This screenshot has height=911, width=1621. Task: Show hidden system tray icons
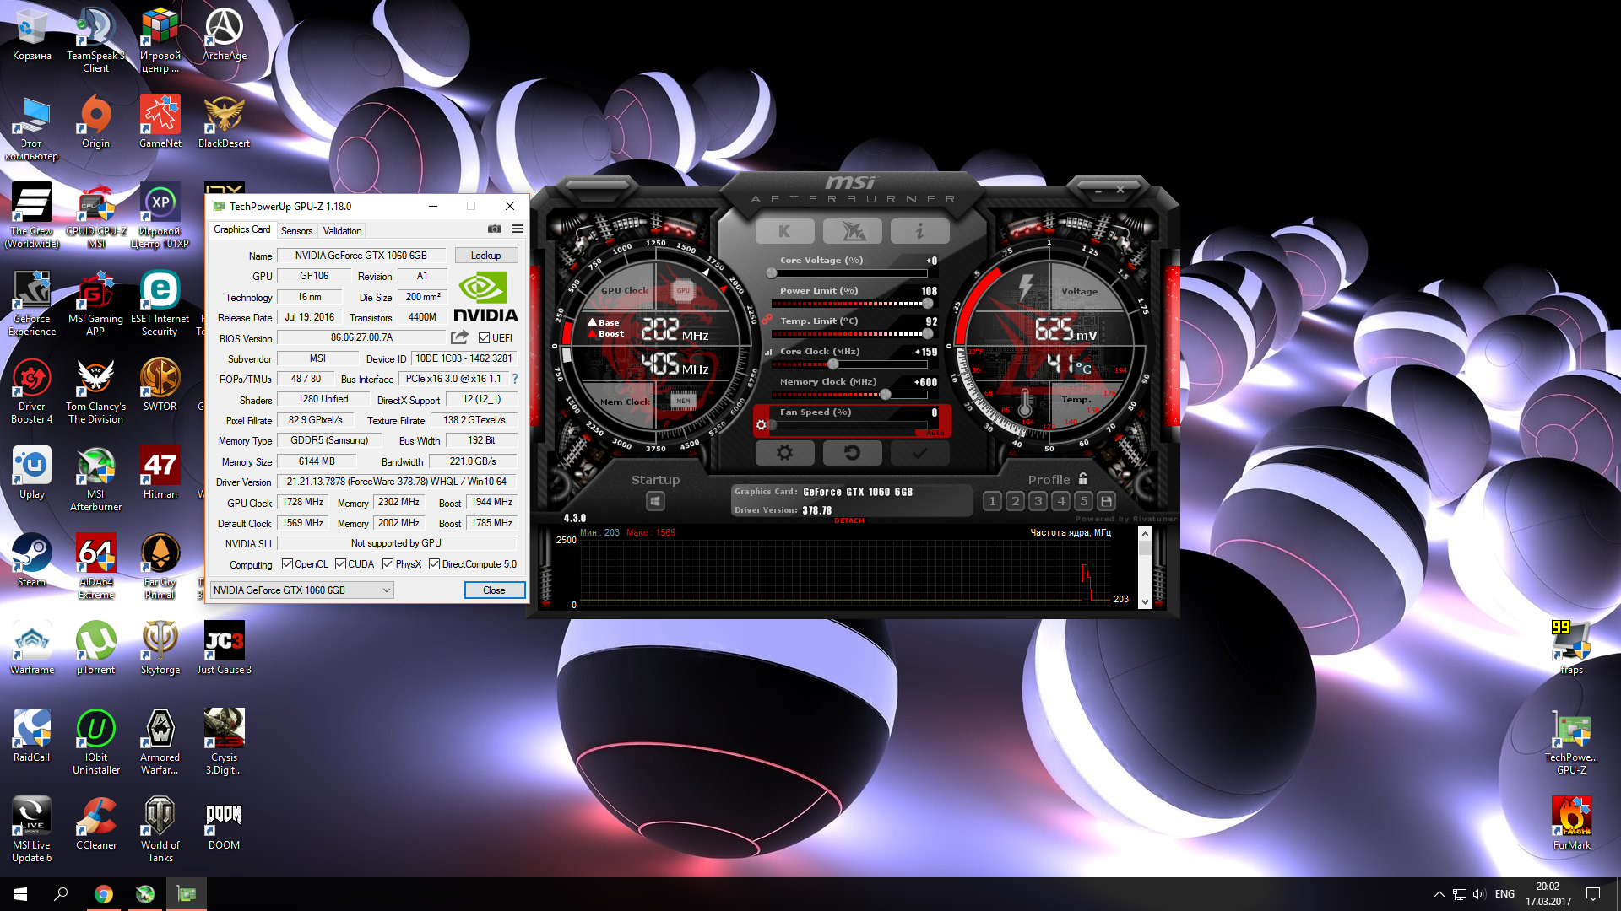(x=1439, y=894)
